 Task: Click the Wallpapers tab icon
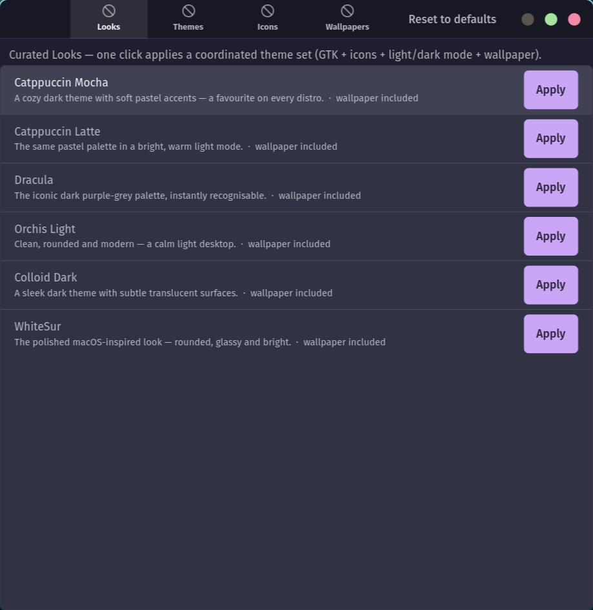347,11
